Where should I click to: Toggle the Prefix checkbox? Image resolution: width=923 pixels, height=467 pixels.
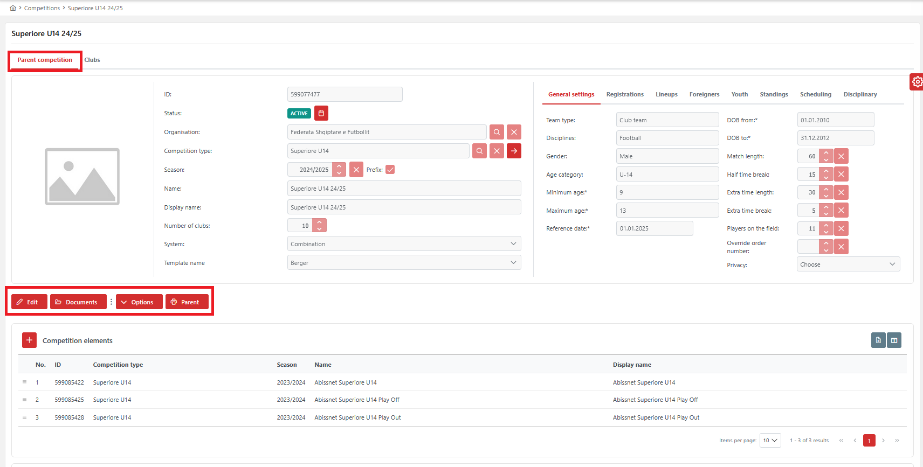click(390, 170)
